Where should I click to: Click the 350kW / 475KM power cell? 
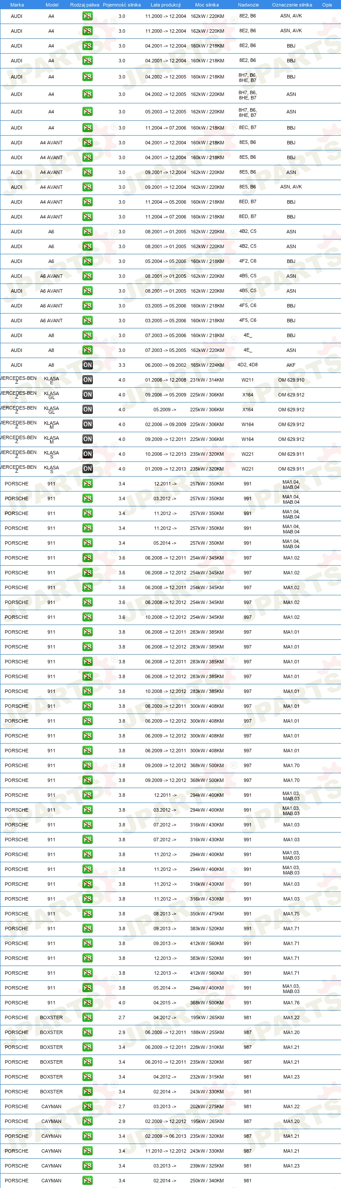pos(207,914)
